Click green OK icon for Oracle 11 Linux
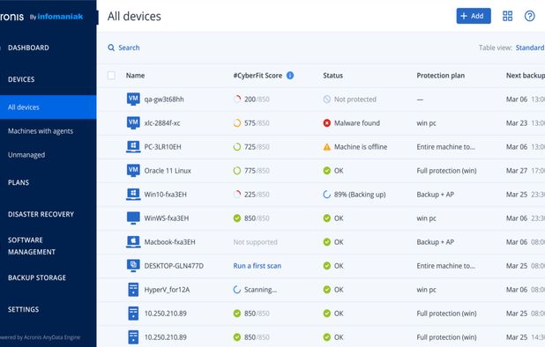This screenshot has height=347, width=545. (x=326, y=170)
